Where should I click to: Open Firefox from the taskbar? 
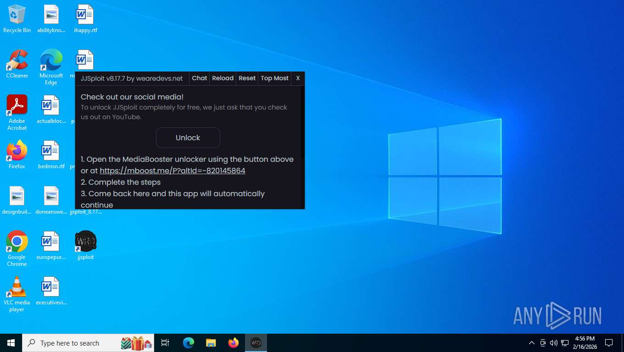[234, 343]
